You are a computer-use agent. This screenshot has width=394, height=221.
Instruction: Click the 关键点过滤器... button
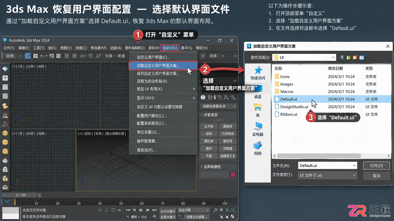[196, 217]
